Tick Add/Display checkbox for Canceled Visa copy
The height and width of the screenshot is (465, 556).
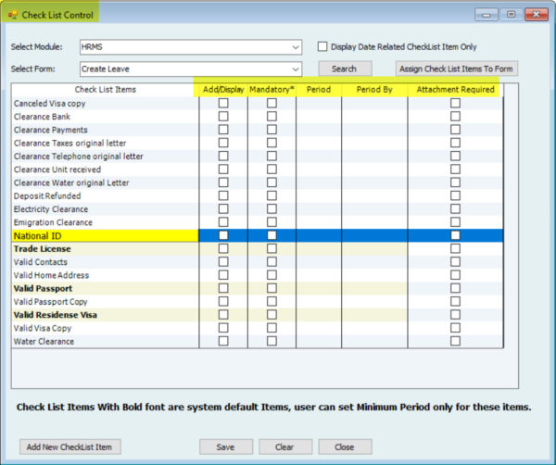(x=223, y=104)
